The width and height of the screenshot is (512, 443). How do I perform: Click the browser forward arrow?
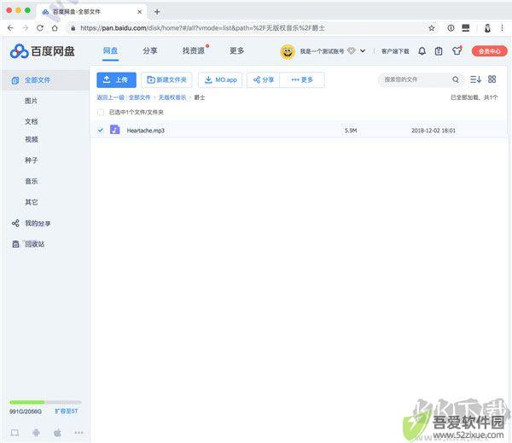click(26, 28)
